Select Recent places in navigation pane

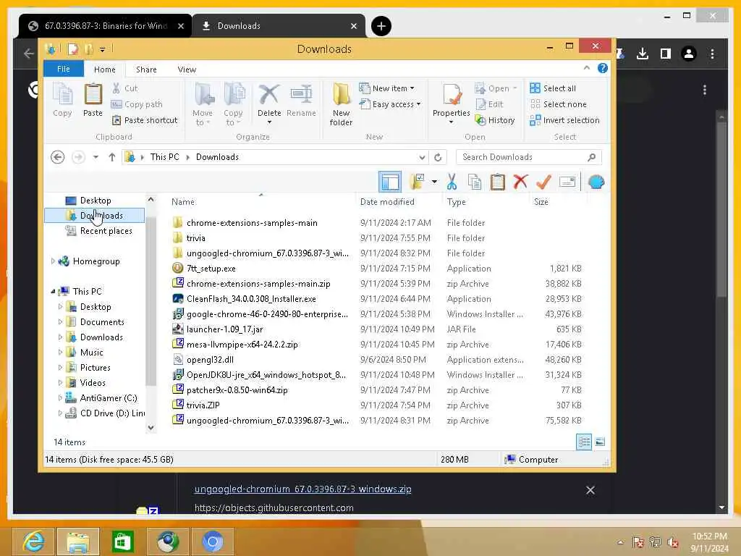click(x=106, y=231)
